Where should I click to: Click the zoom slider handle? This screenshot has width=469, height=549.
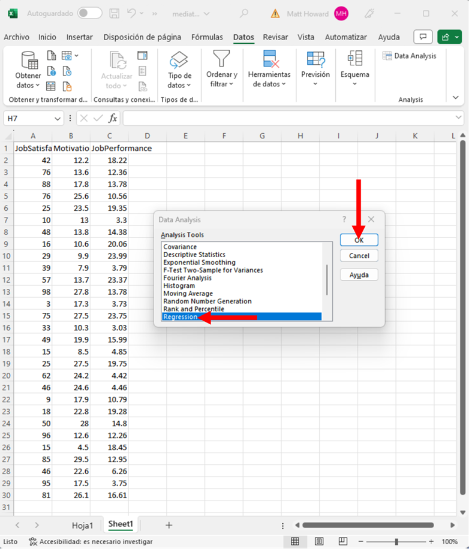point(396,541)
